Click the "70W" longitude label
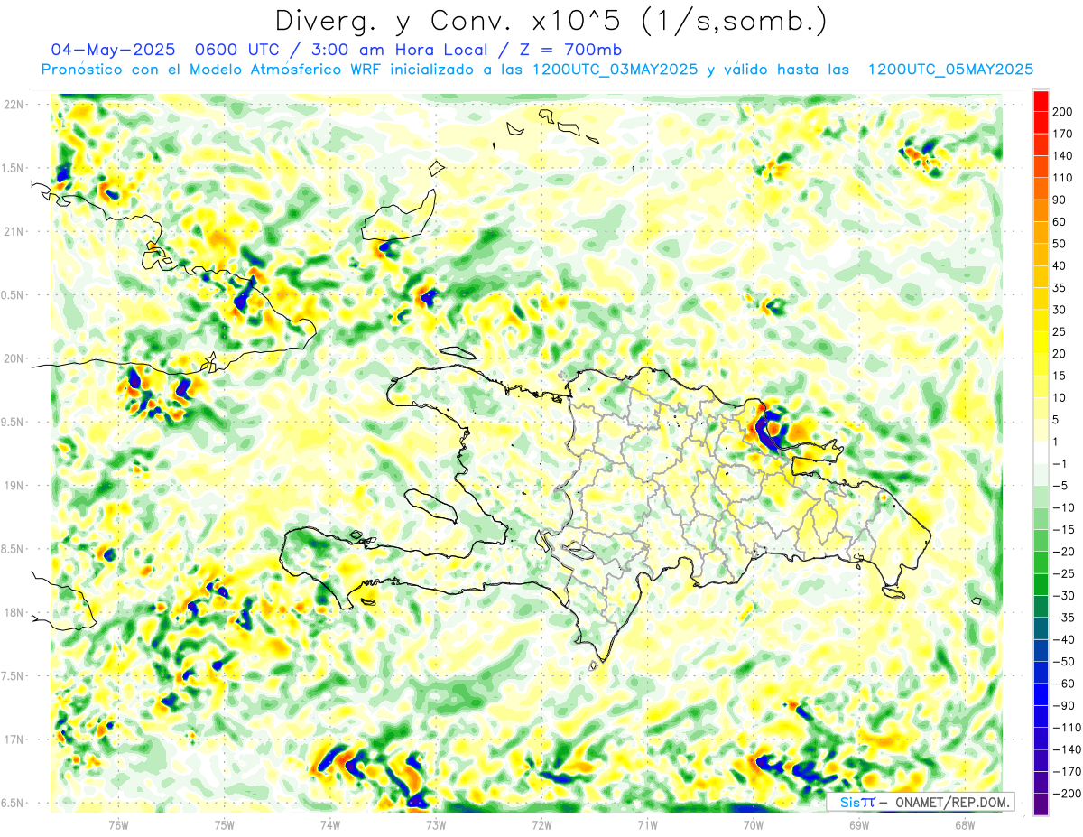The width and height of the screenshot is (1083, 837). point(754,824)
